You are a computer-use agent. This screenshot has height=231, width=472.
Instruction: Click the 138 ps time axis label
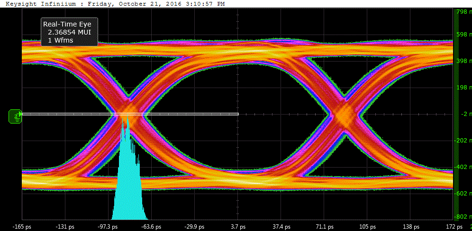coord(410,226)
